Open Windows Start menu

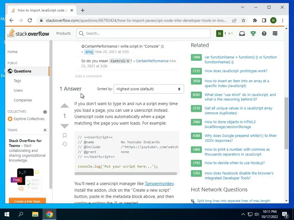point(7,214)
